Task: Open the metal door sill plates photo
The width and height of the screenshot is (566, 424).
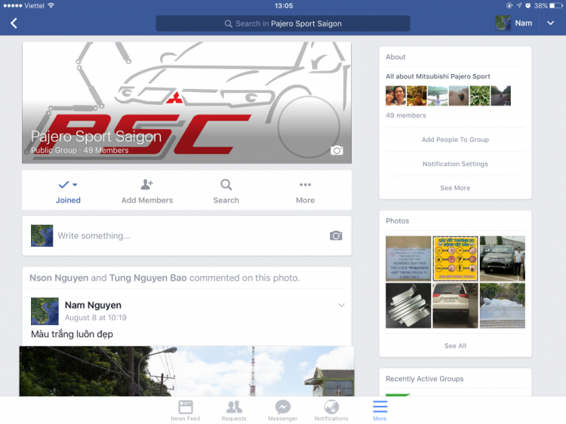Action: click(408, 306)
